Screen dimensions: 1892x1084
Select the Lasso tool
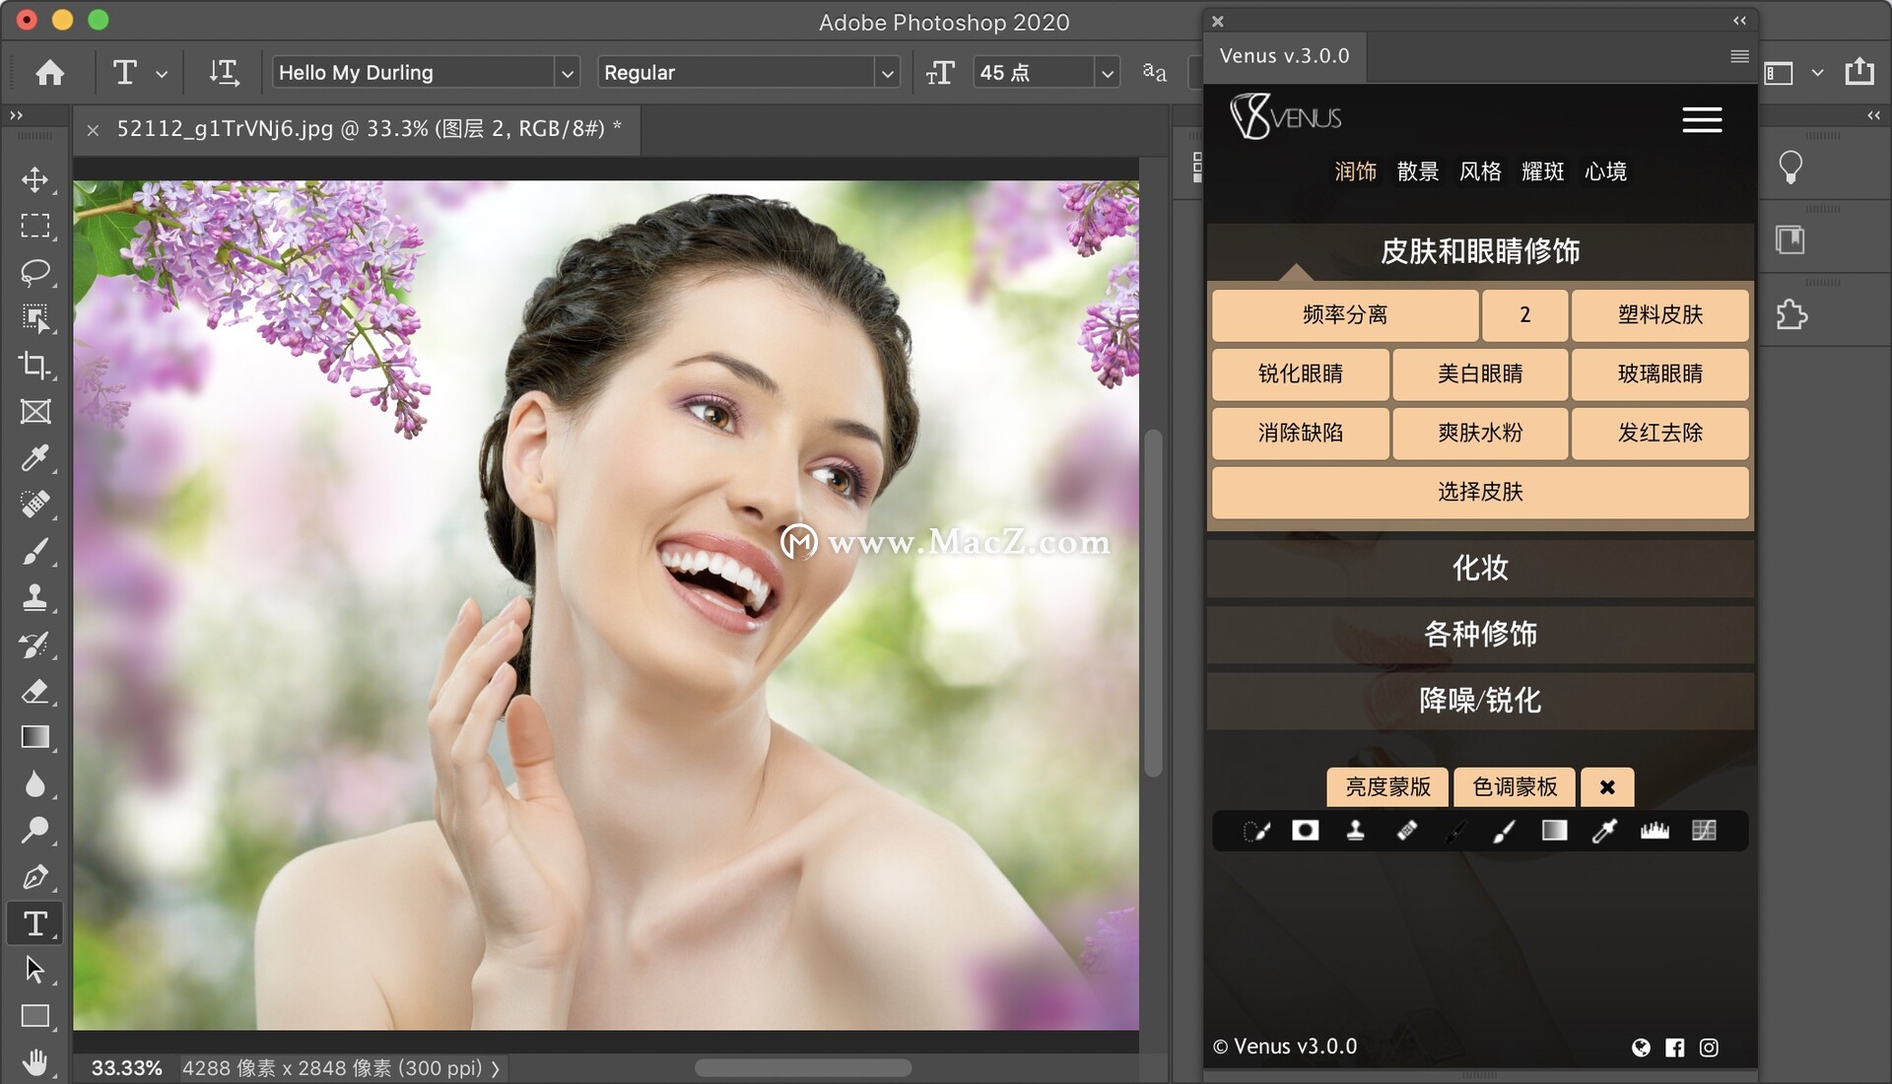pyautogui.click(x=35, y=272)
